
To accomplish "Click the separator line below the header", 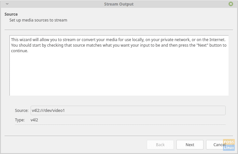I will (119, 30).
